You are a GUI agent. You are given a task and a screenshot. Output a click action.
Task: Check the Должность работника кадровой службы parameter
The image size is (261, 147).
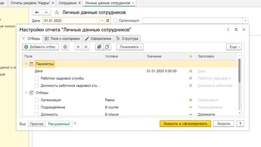(x=37, y=85)
